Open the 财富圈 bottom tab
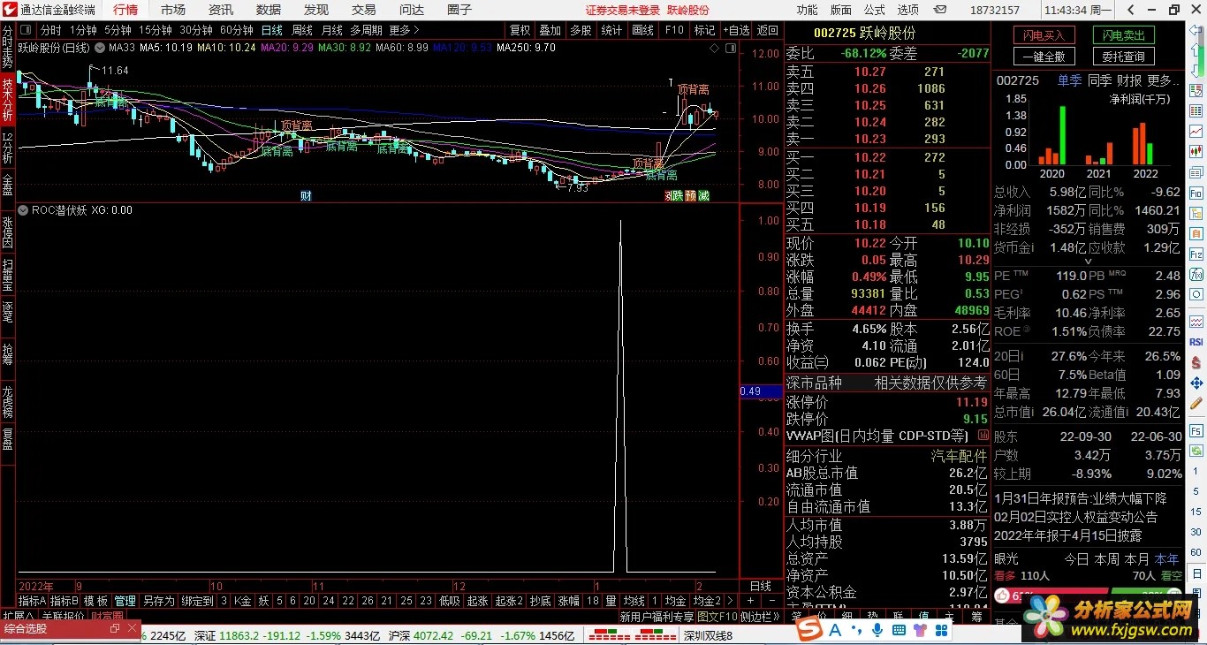 107,616
